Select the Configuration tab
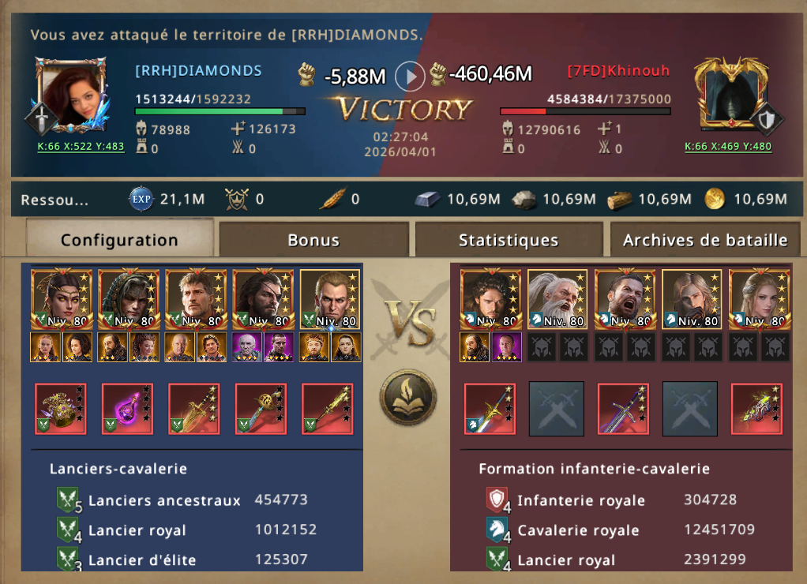Screen dimensions: 807x584 (119, 238)
